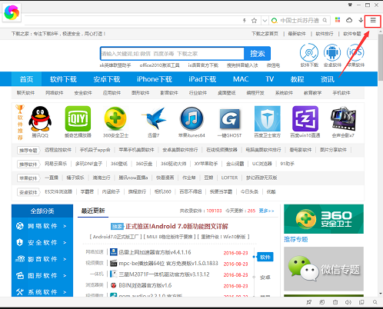Expand 影音软件 category in sidebar
383x309 pixels.
point(42,259)
